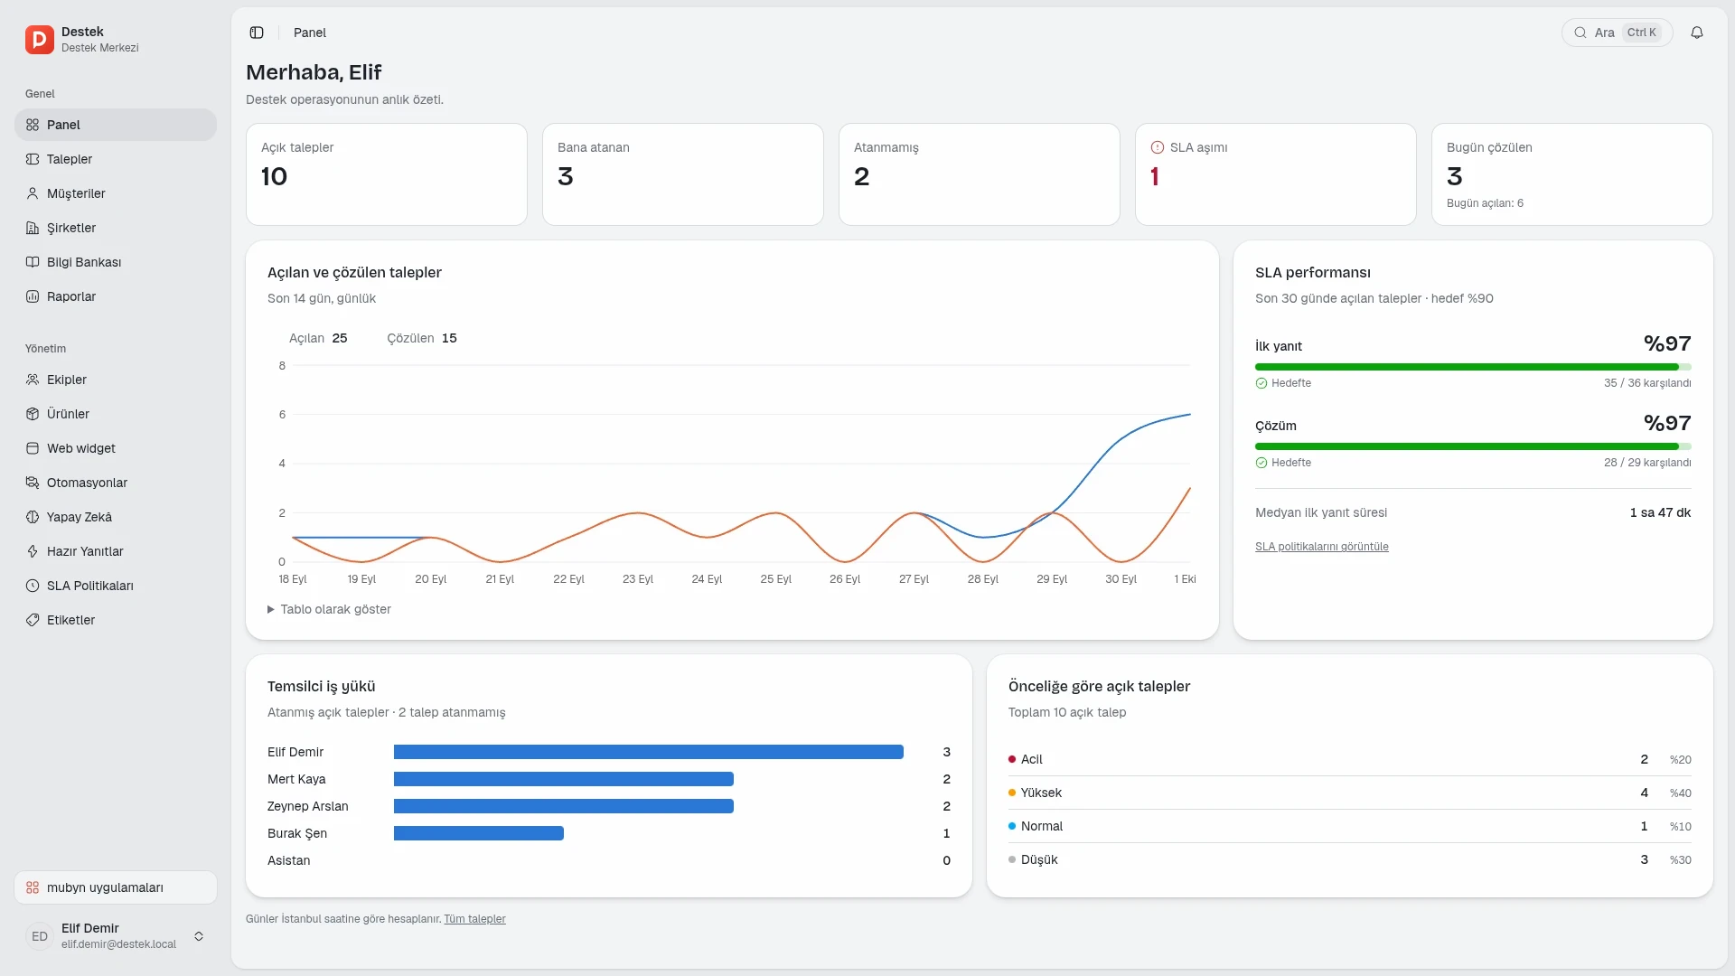Click the Web widget icon
1735x976 pixels.
coord(33,448)
